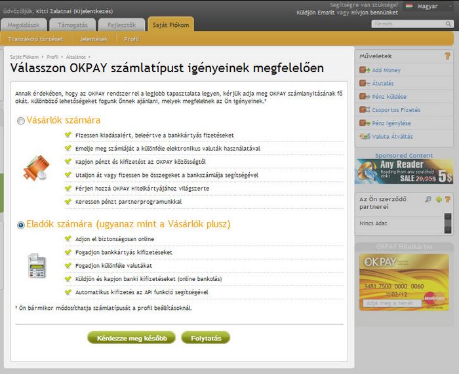Open the Fejlesztők tab
The image size is (459, 374).
click(121, 25)
